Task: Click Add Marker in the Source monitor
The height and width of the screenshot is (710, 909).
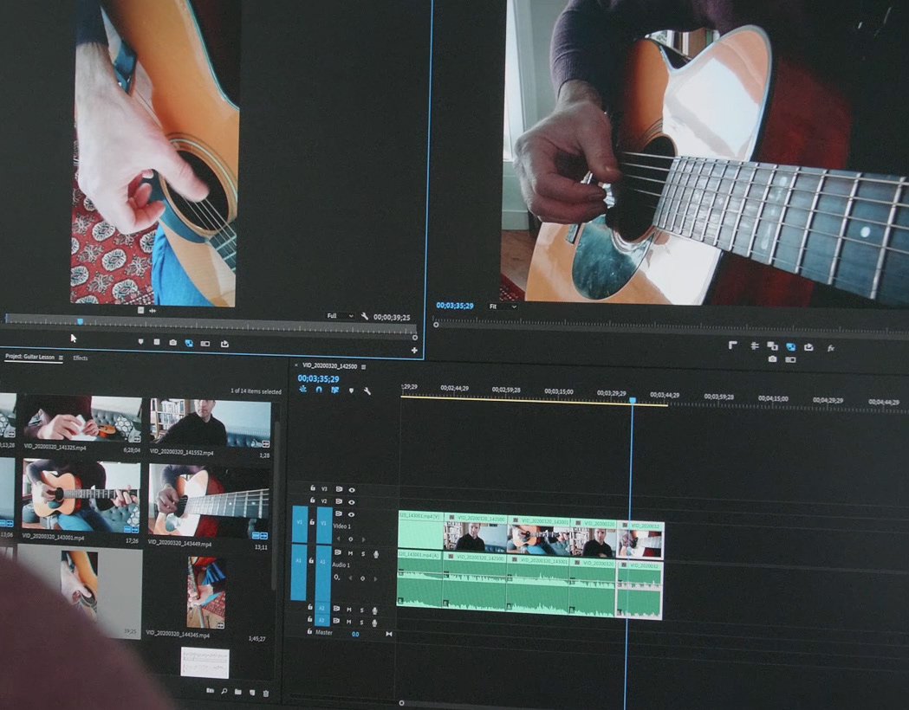Action: (141, 342)
